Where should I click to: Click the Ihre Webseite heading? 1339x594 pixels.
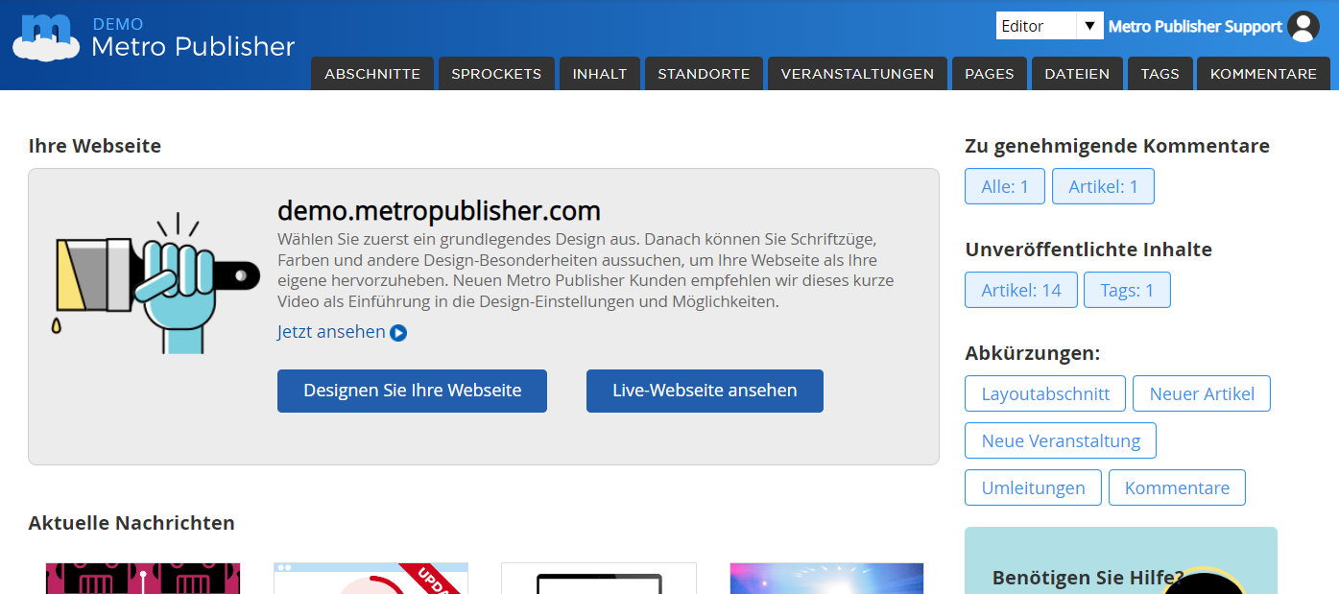point(95,146)
